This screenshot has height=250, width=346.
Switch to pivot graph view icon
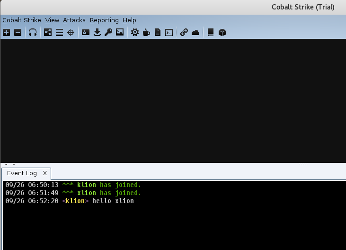(x=48, y=33)
